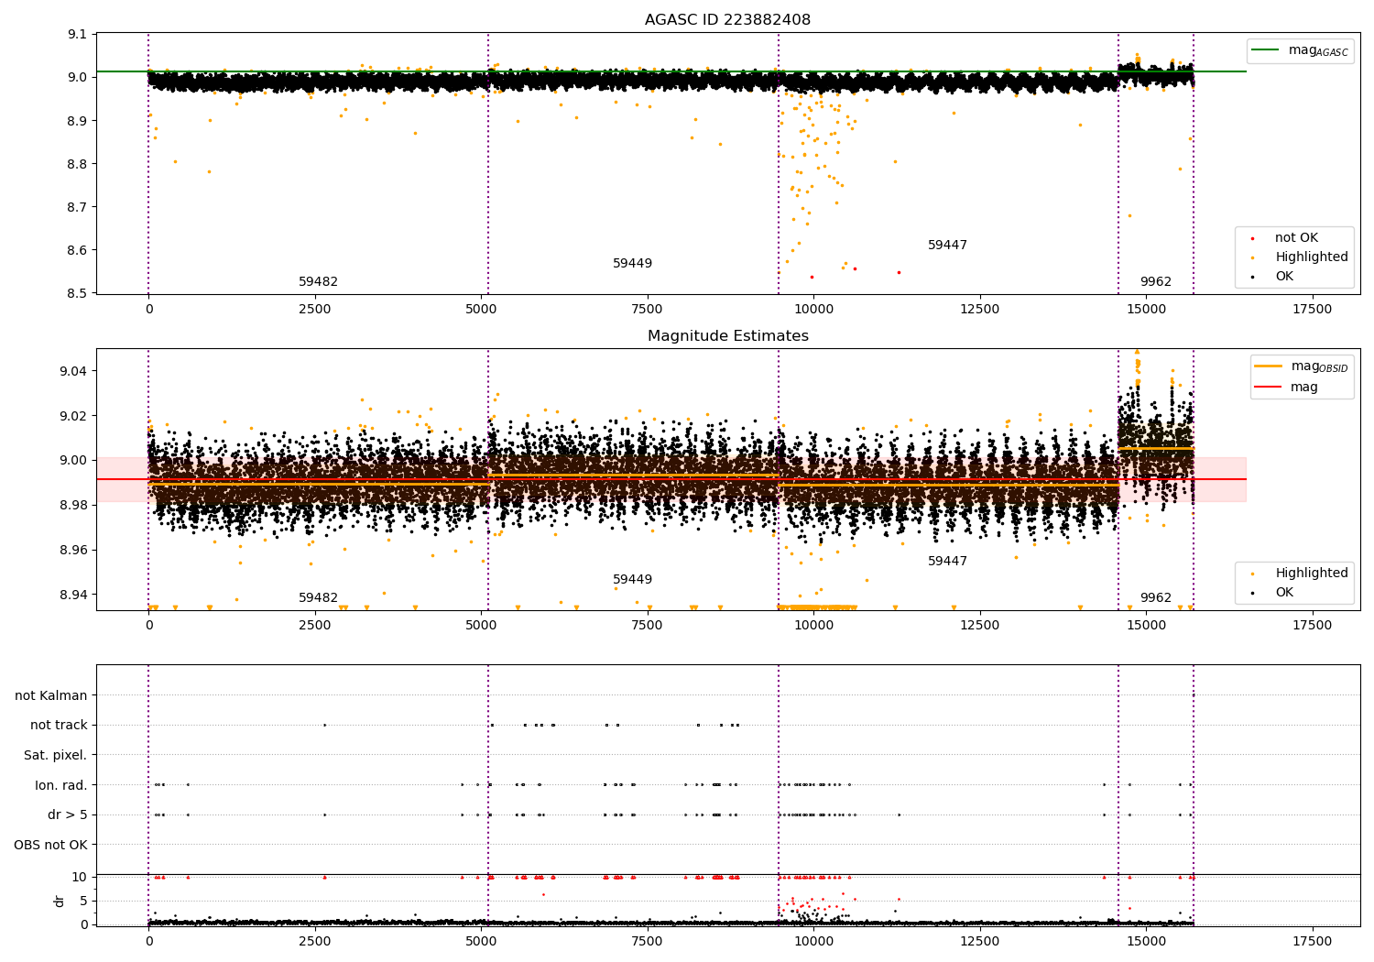
Task: Click obsid label 59447 in Magnitude Estimates plot
Action: point(947,562)
